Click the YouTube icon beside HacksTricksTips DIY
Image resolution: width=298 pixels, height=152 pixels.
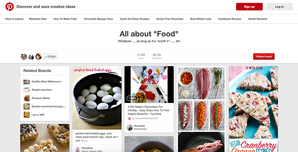tap(130, 118)
